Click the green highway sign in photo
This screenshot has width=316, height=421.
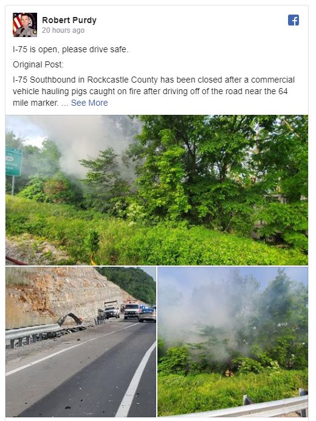[x=14, y=162]
